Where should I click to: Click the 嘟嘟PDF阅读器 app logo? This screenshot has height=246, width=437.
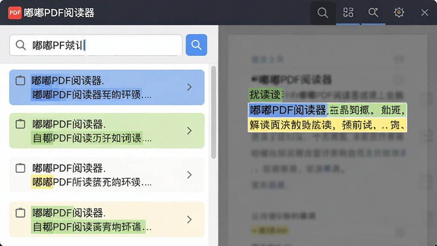pos(15,13)
